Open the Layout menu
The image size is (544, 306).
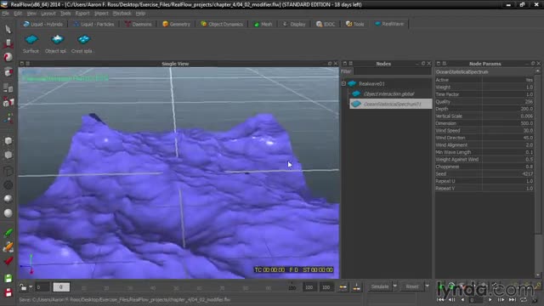click(x=48, y=14)
